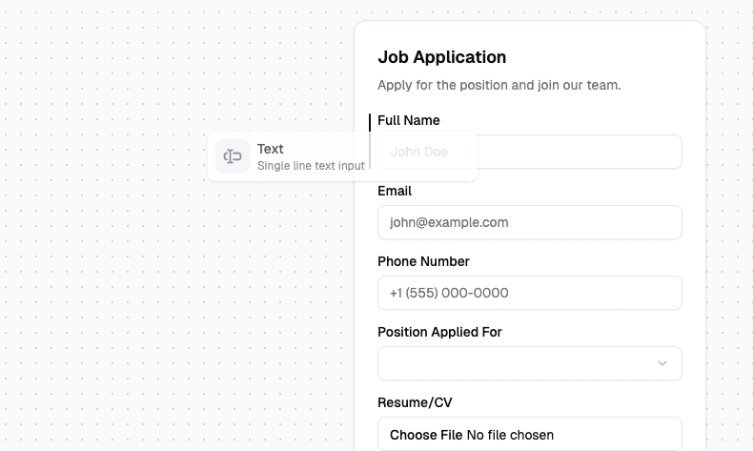Click the text input icon on the dragged card

[x=233, y=156]
